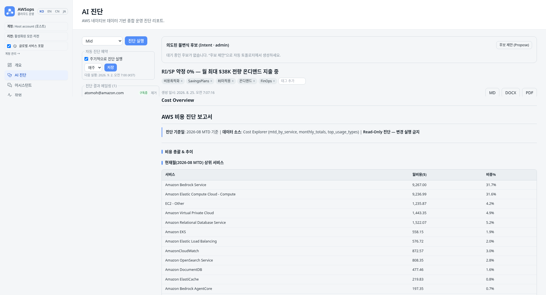
Task: Remove the SavingsPlans tag with its ×
Action: [211, 81]
